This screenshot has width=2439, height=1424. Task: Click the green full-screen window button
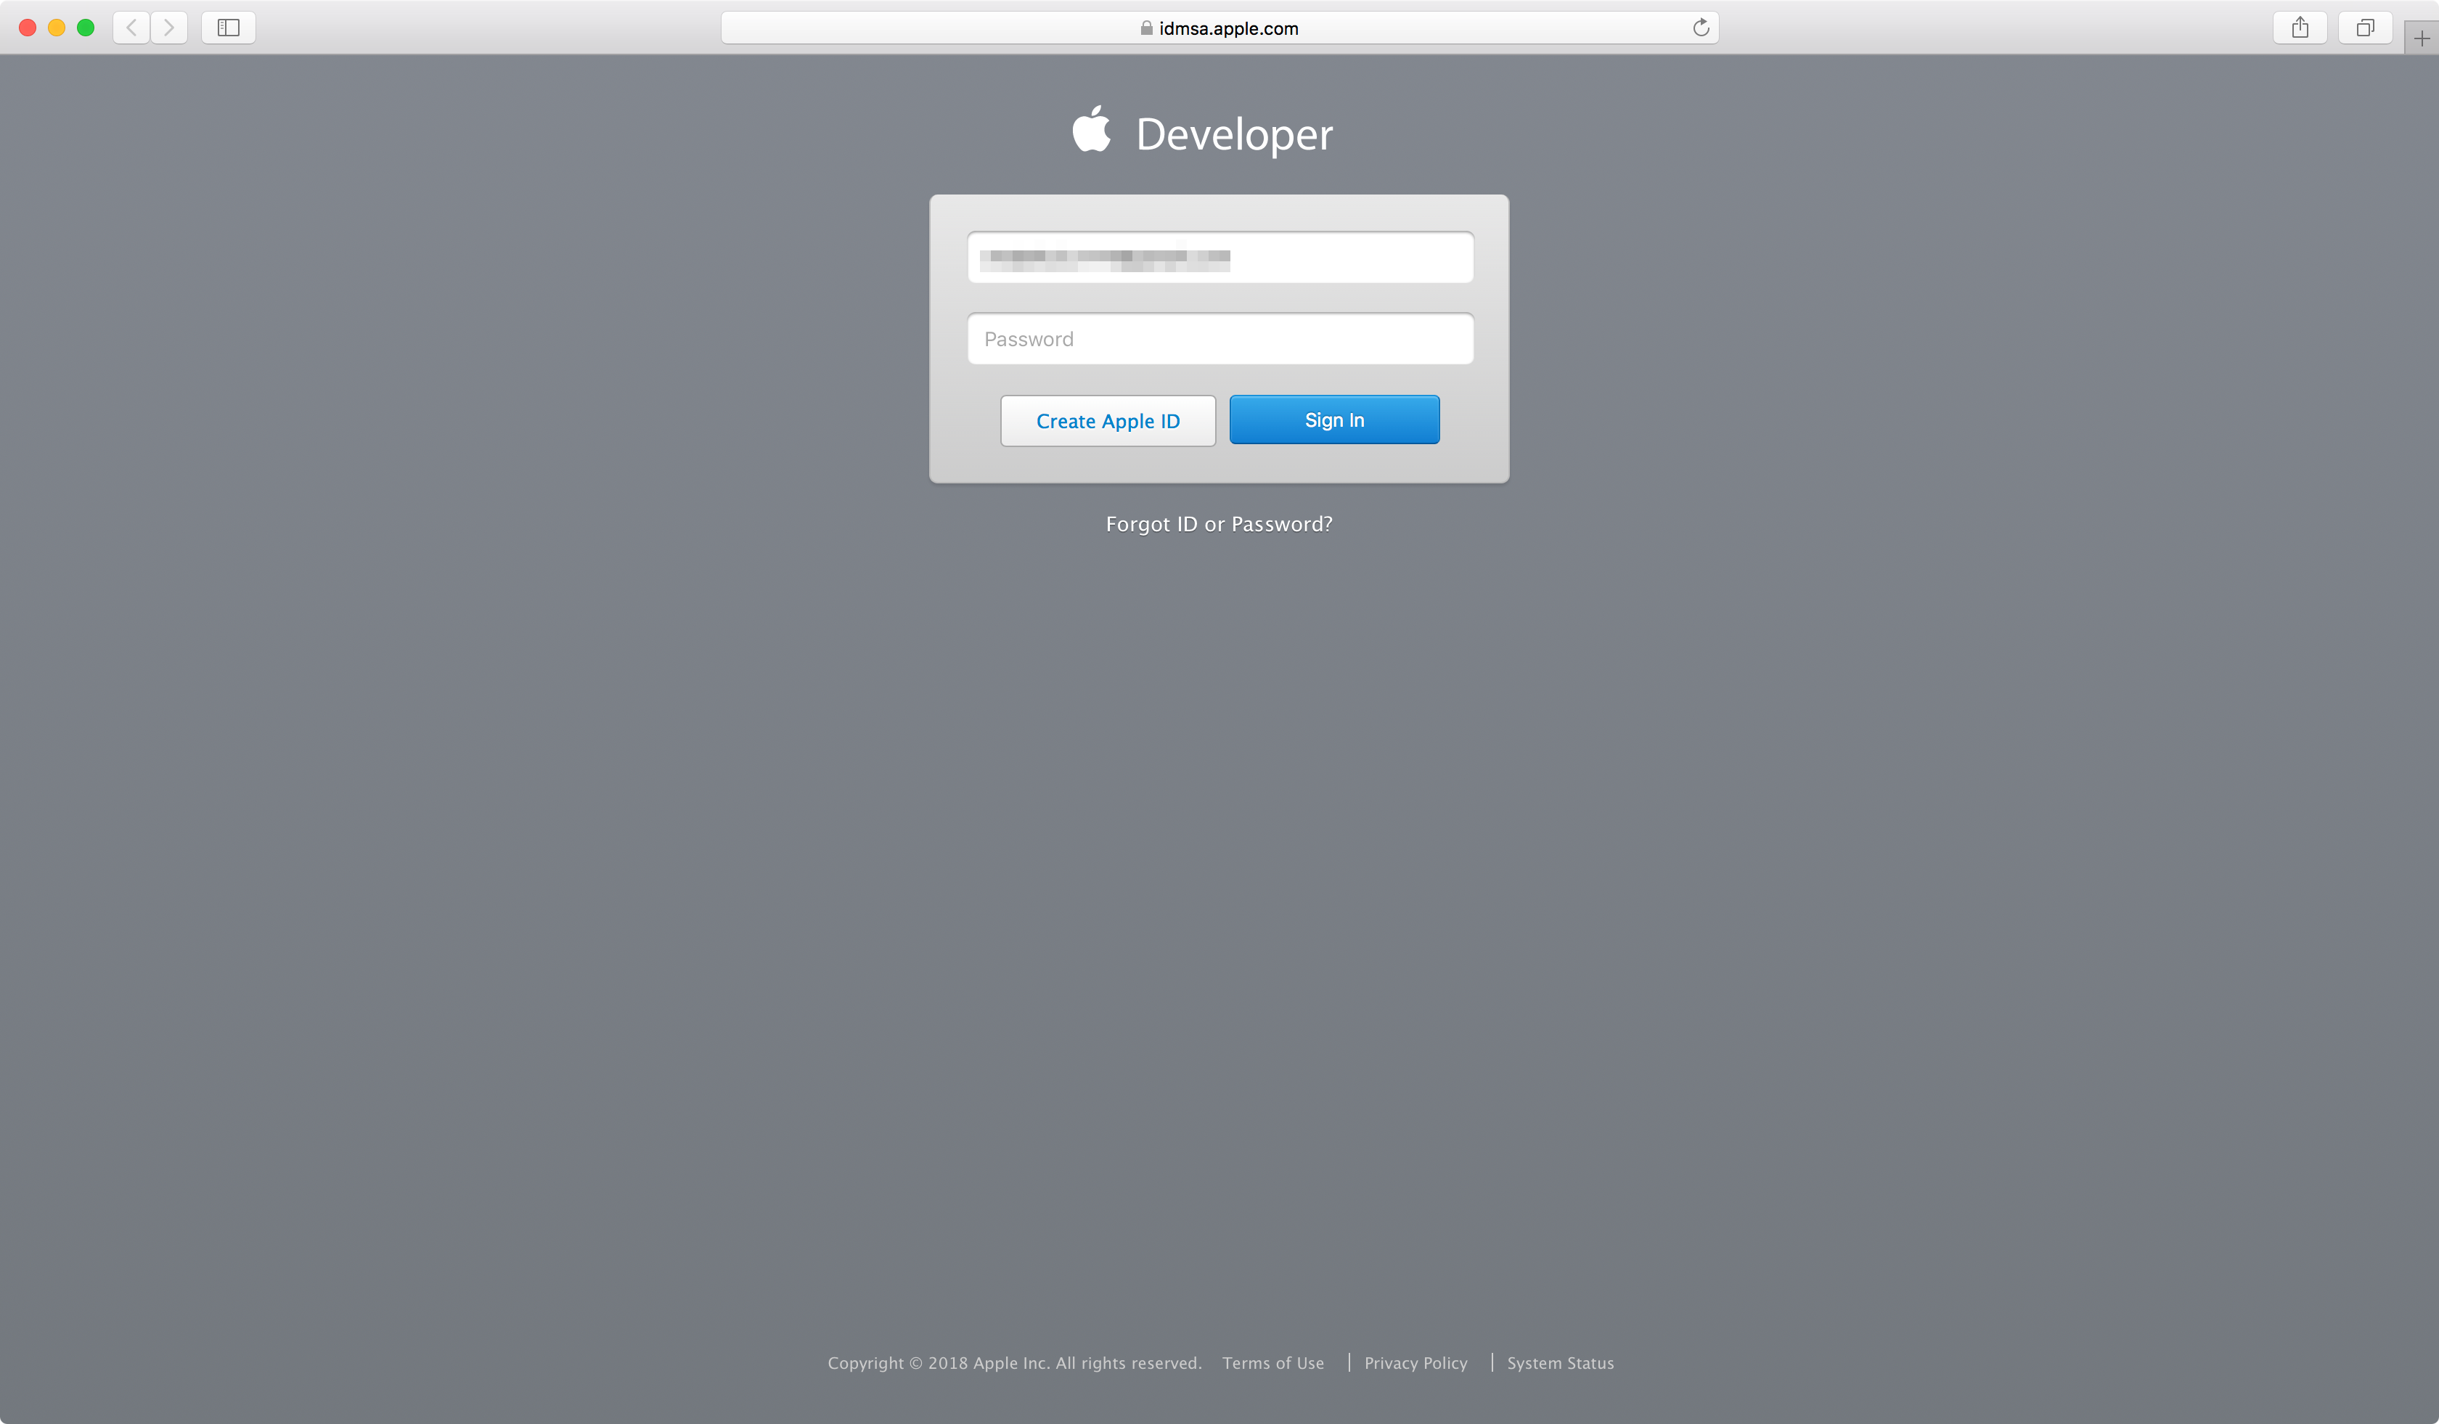click(x=85, y=27)
